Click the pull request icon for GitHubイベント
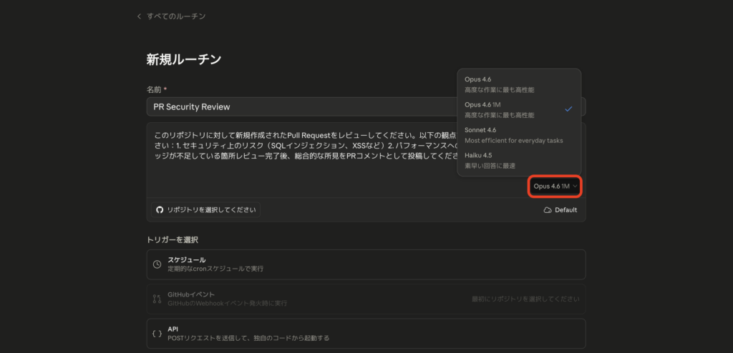This screenshot has height=353, width=733. (x=157, y=299)
